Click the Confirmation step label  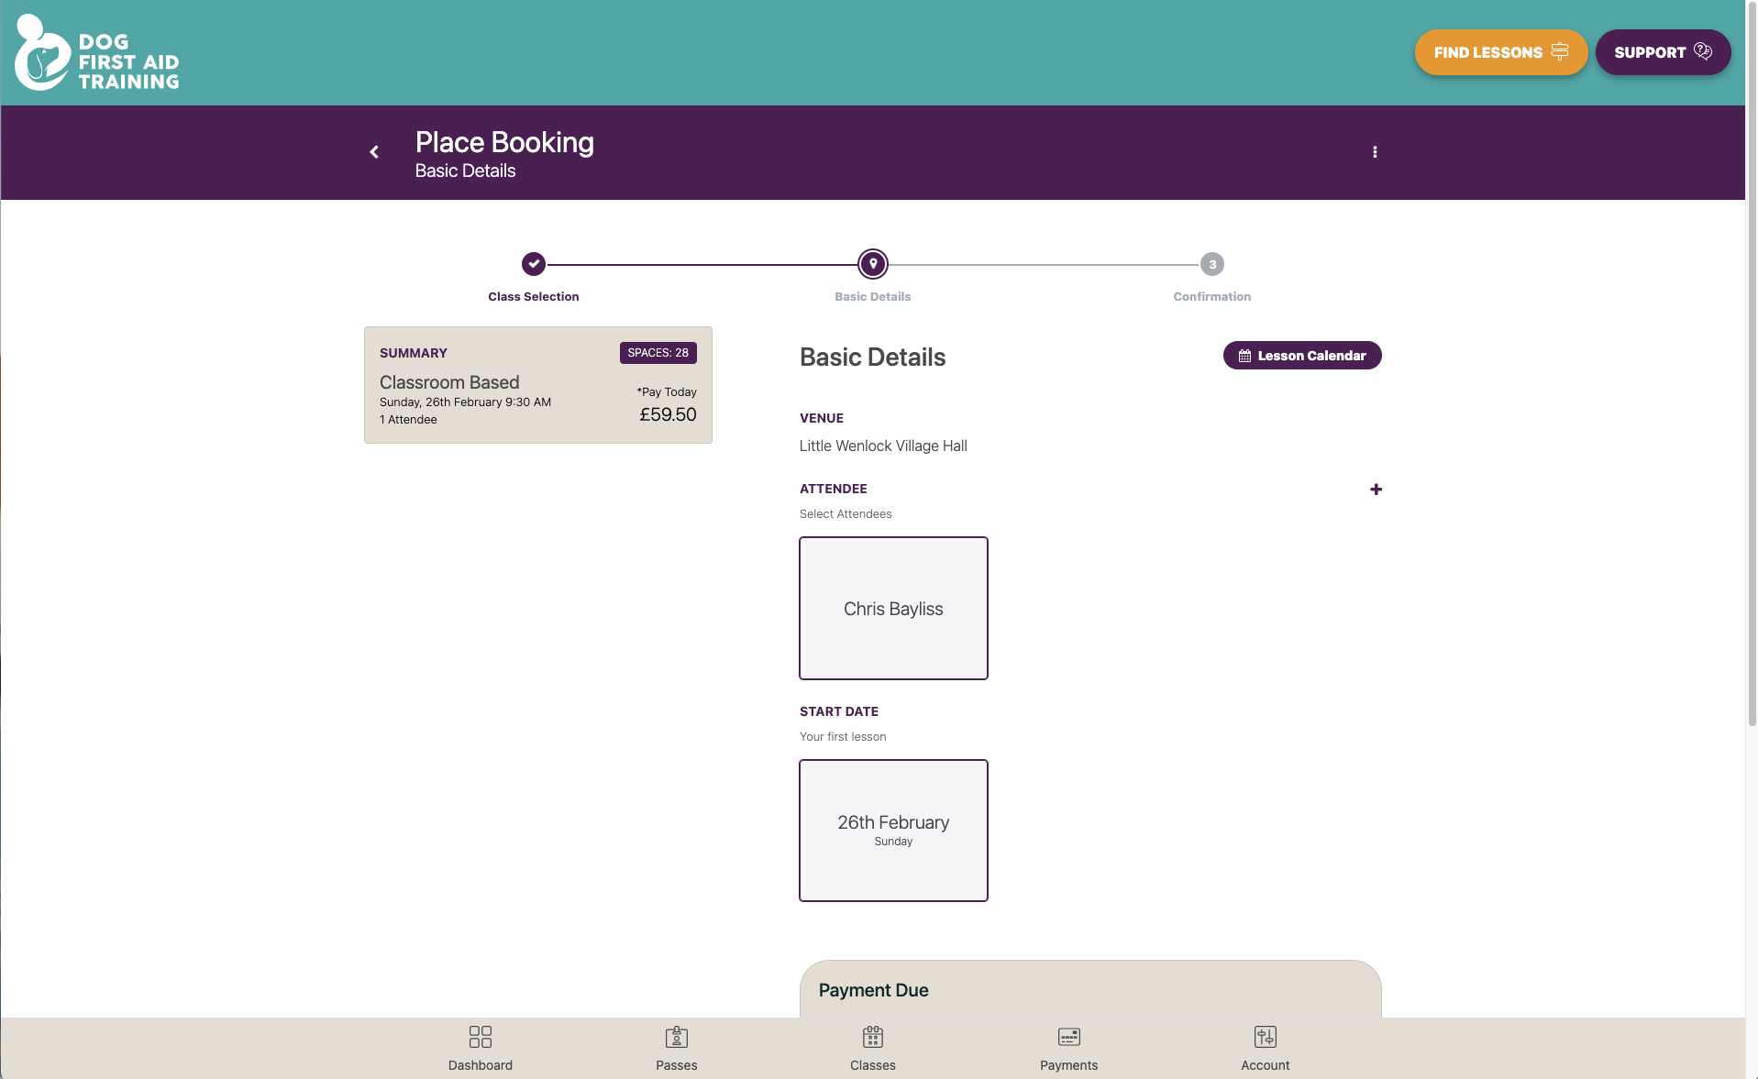pos(1212,296)
